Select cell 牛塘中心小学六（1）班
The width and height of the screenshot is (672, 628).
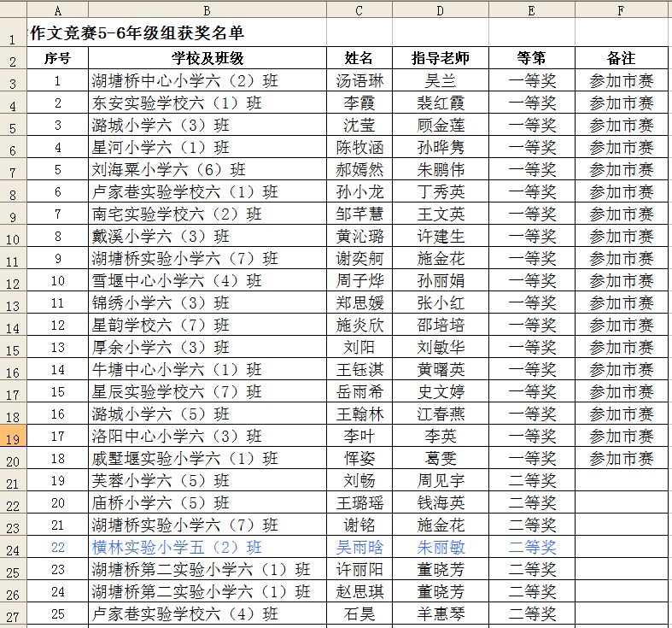click(x=207, y=369)
